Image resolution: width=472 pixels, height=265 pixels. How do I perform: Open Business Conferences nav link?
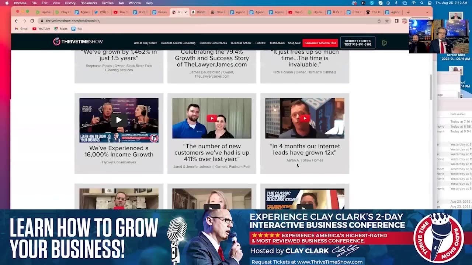tap(213, 43)
